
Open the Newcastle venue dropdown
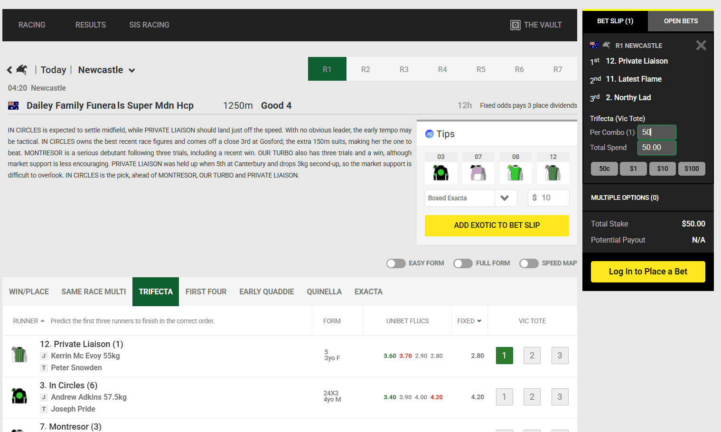[x=107, y=70]
